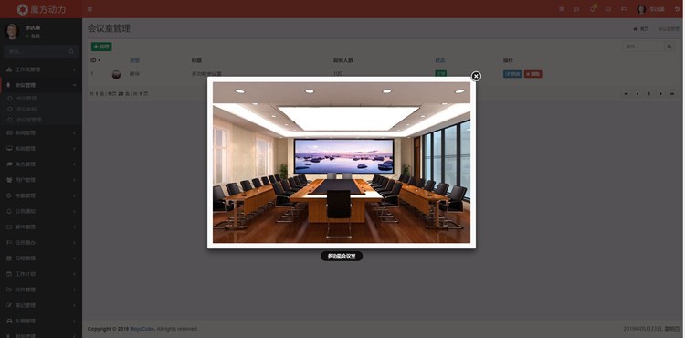Screen dimensions: 685x338
Task: Click the 100 capacity cell in row 1
Action: (338, 74)
